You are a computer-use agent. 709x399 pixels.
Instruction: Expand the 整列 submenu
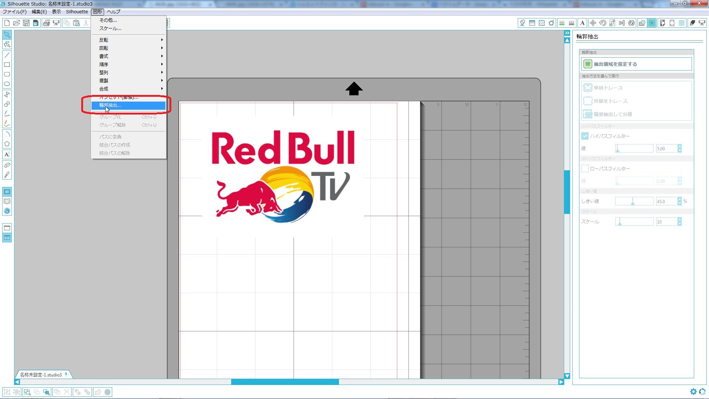pos(128,72)
